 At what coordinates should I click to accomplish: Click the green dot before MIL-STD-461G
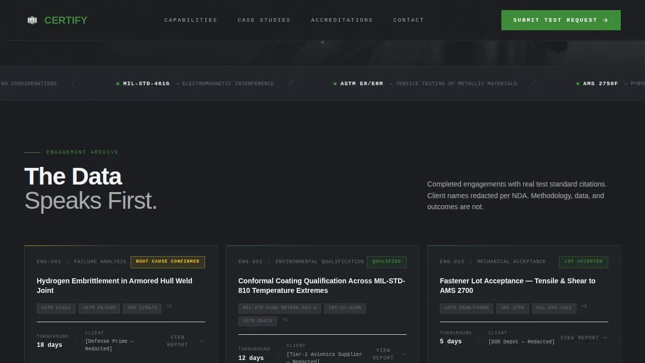[117, 83]
